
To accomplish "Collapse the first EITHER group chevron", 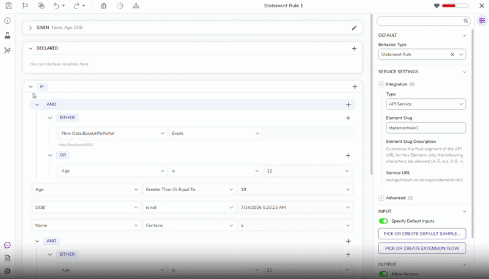I will tap(50, 118).
